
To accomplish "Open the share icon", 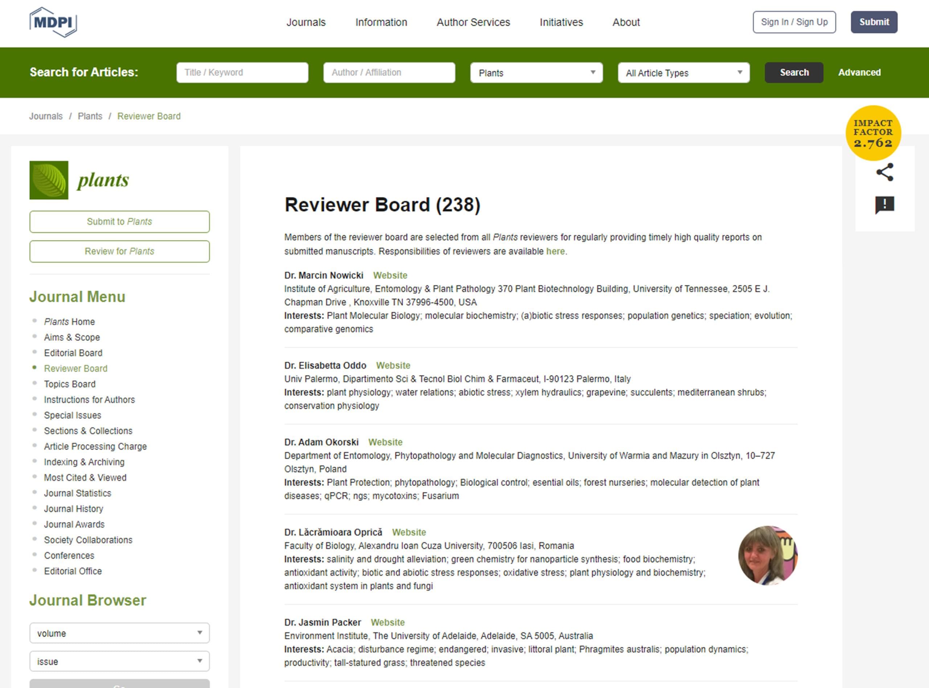I will click(x=885, y=172).
